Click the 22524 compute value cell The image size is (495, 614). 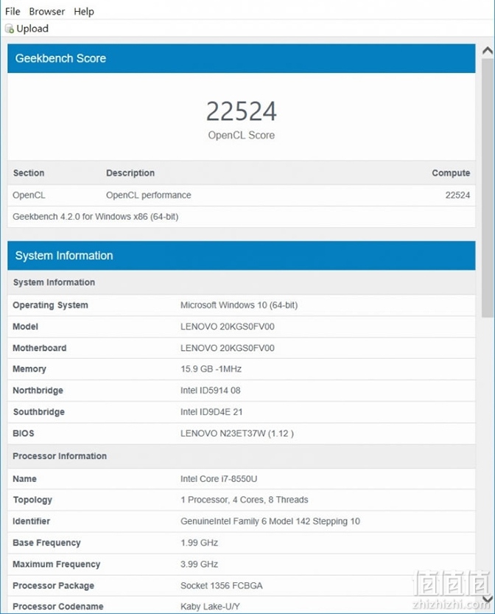(x=457, y=195)
